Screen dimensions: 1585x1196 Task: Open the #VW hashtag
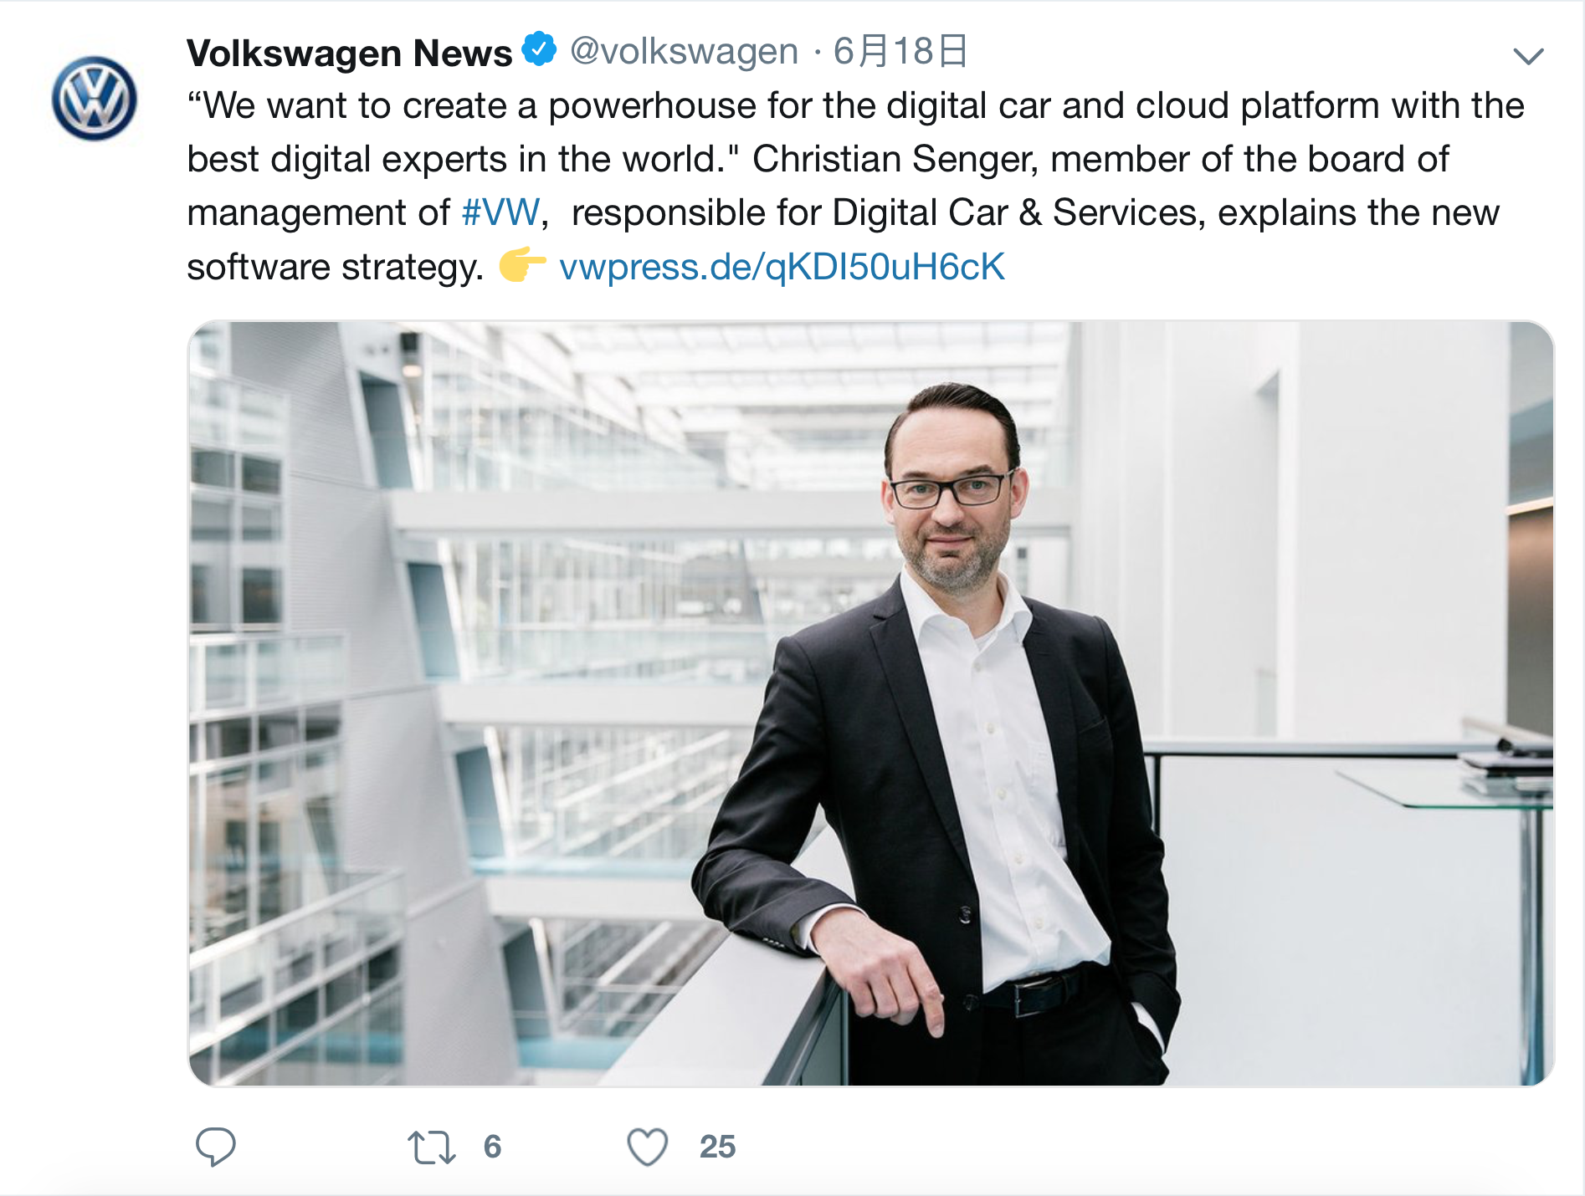[500, 212]
